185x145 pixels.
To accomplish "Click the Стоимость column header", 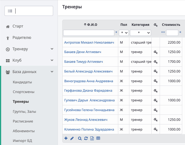I will pos(171,25).
